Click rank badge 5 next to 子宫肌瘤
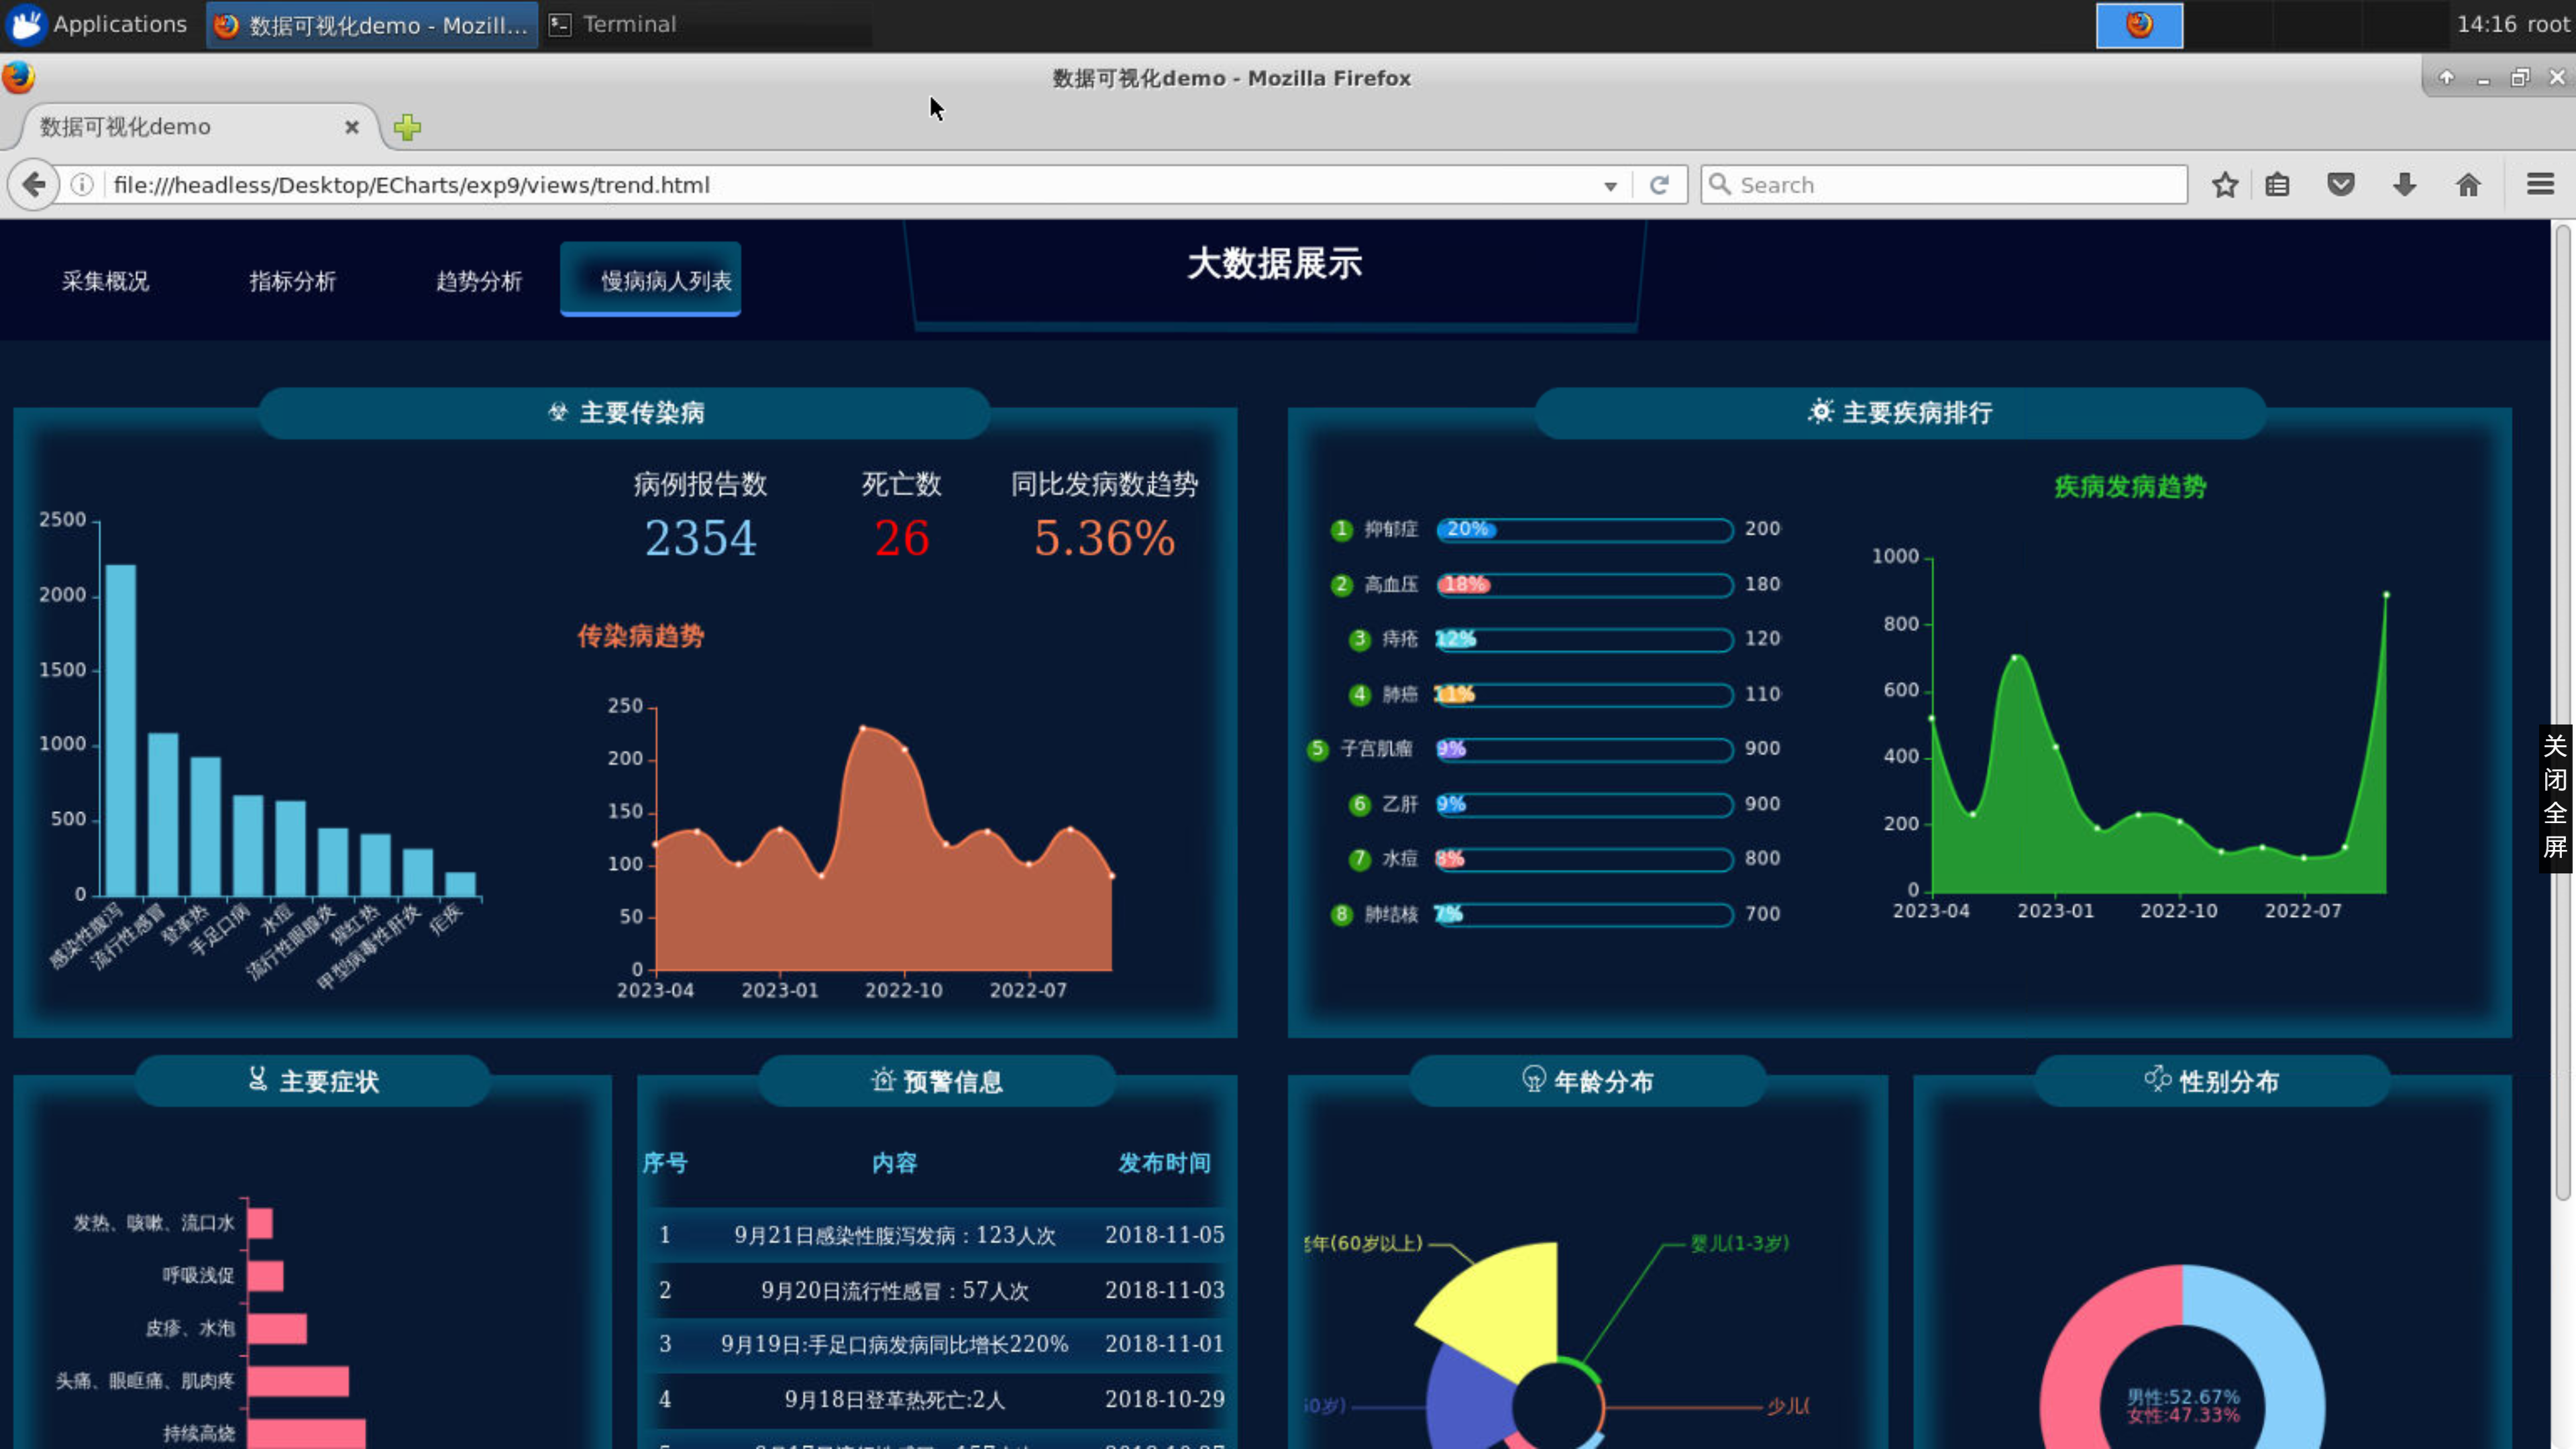The image size is (2576, 1449). [x=1317, y=749]
